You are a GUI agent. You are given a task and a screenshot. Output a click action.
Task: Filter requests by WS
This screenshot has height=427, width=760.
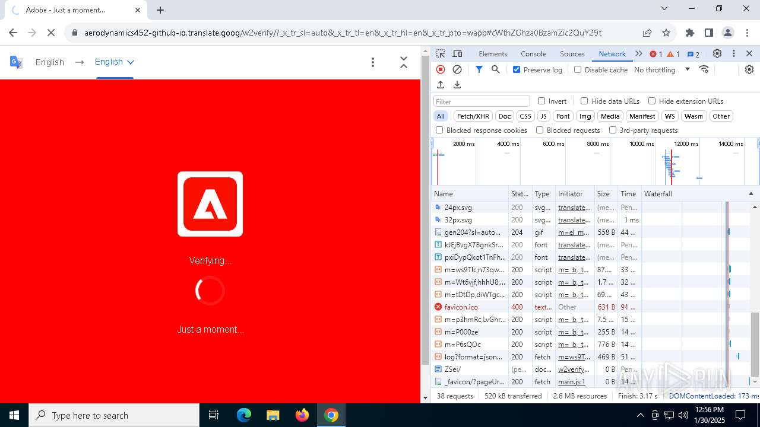(x=670, y=116)
